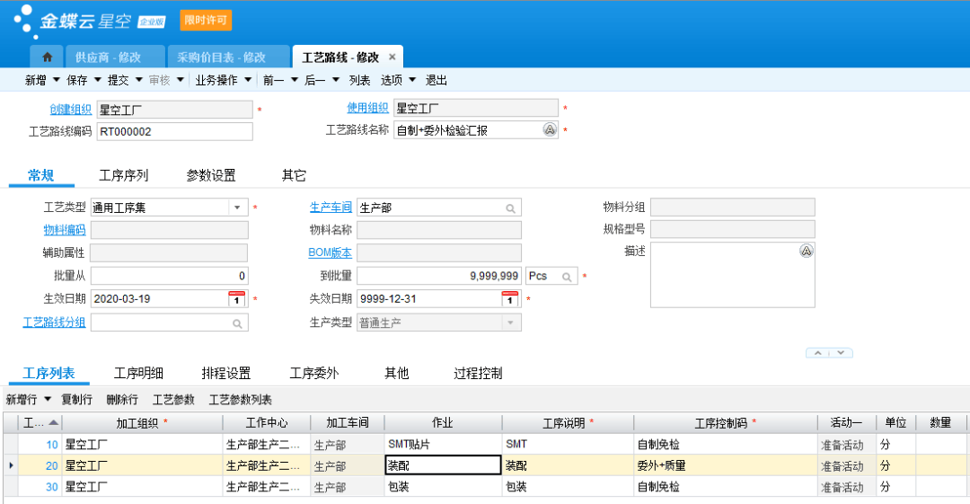Expand 新增行 dropdown arrow
The height and width of the screenshot is (504, 970).
(48, 400)
